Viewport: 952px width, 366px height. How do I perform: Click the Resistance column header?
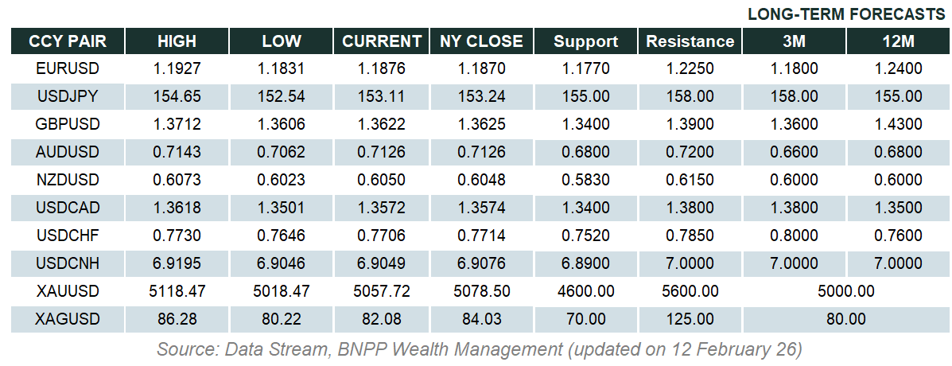coord(690,41)
